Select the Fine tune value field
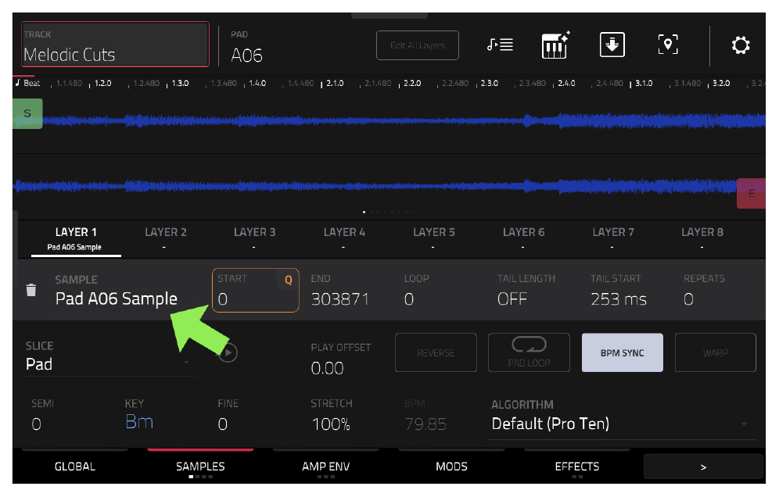Viewport: 779px width, 497px height. pos(228,415)
